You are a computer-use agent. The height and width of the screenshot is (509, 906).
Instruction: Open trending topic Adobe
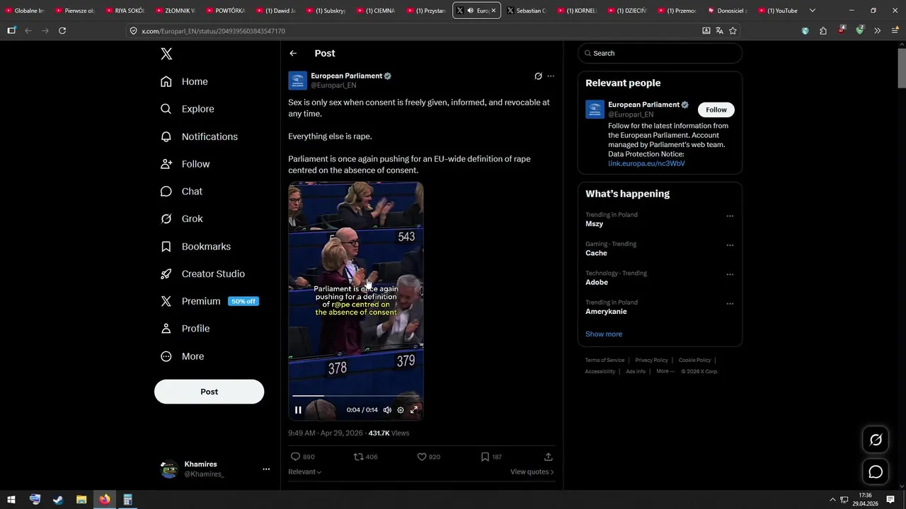597,282
